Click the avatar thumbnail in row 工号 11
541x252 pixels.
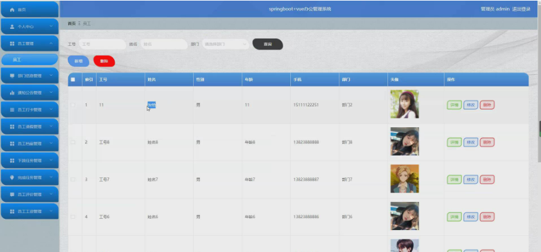pos(405,104)
